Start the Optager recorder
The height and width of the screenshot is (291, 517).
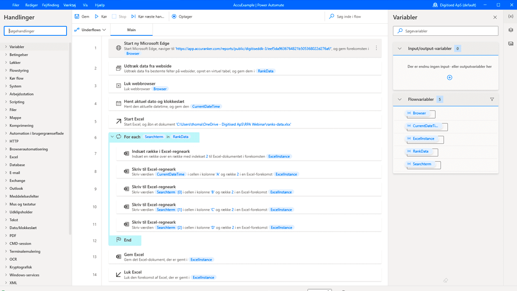(182, 17)
